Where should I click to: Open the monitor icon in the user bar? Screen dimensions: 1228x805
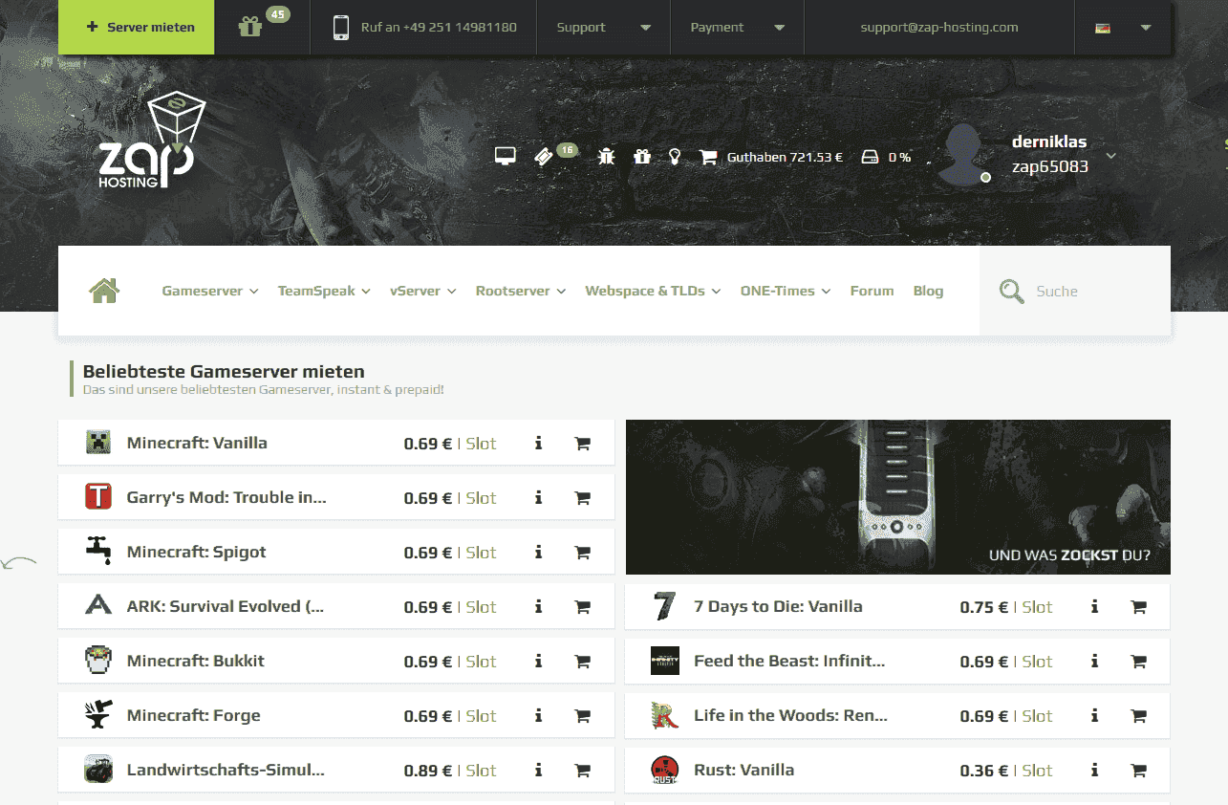(506, 156)
